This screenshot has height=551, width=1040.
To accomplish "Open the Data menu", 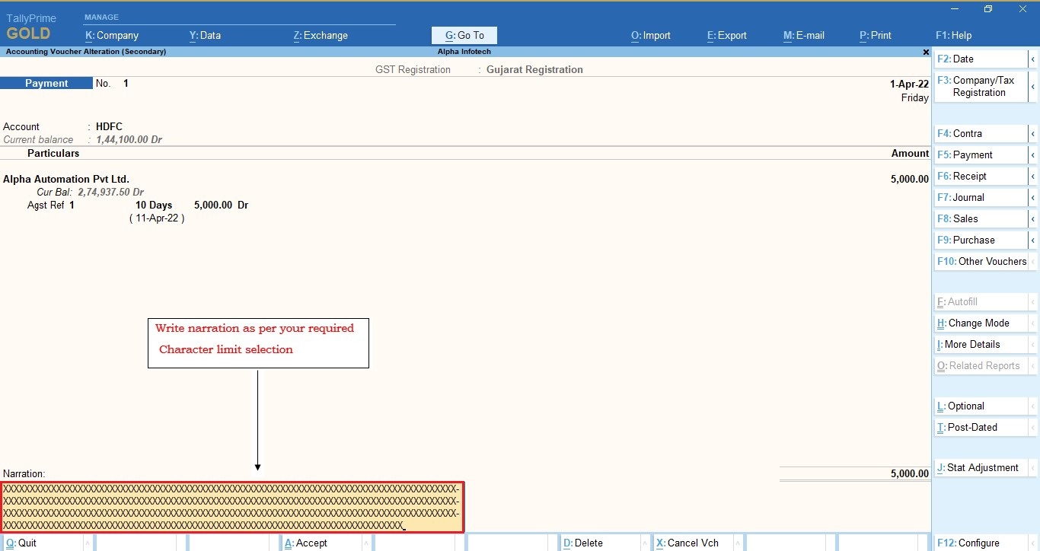I will coord(205,35).
